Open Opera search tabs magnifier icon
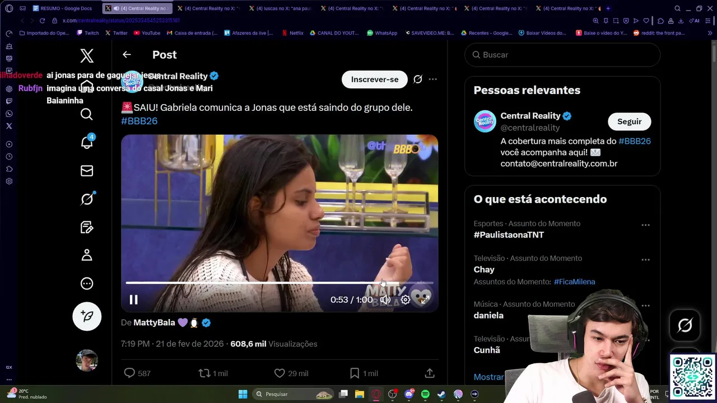 tap(677, 8)
